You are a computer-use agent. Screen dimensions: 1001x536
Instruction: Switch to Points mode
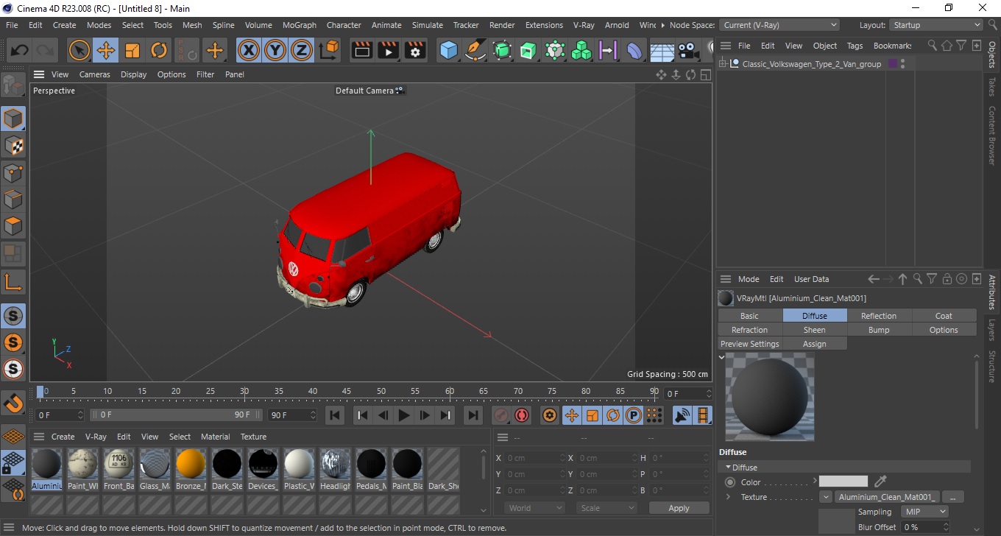pos(13,172)
